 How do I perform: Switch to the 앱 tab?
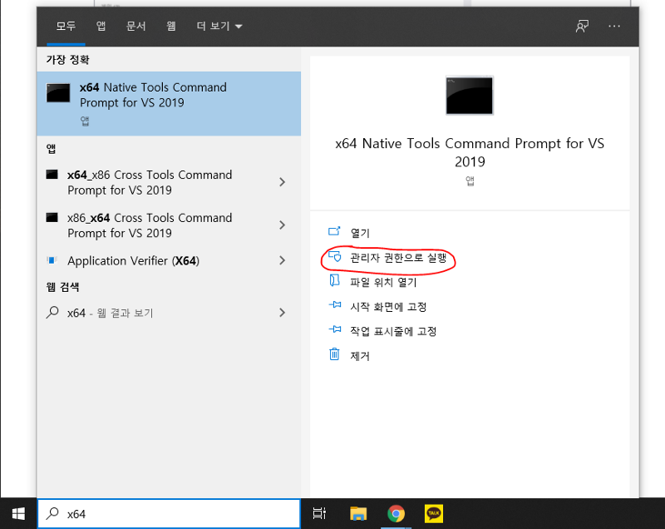(101, 27)
